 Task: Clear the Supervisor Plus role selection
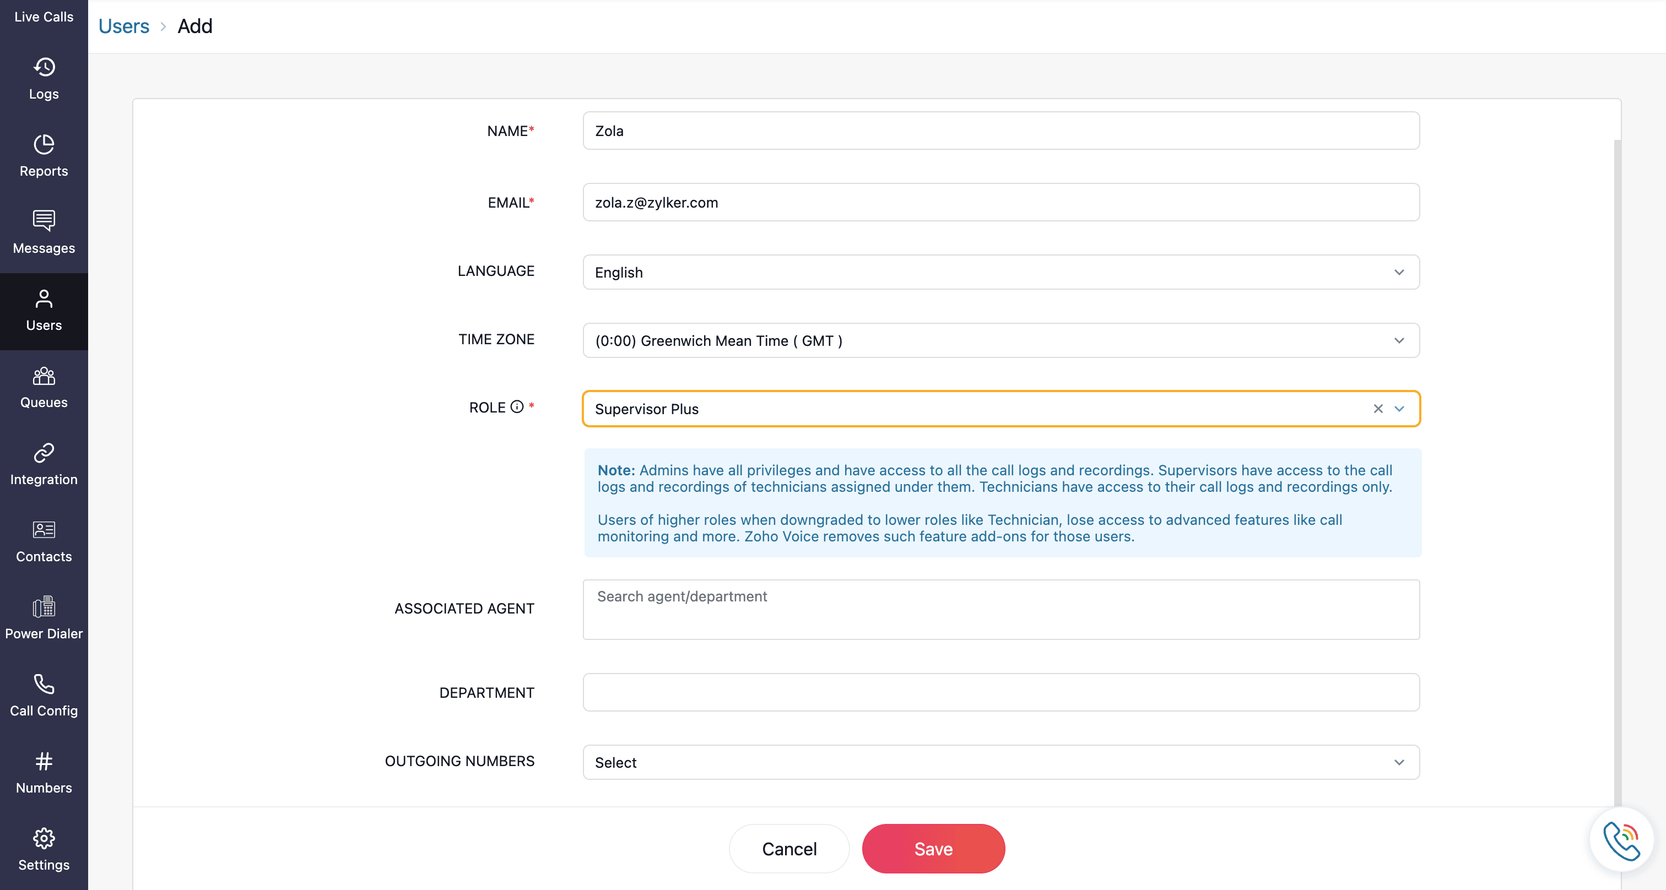[1377, 409]
